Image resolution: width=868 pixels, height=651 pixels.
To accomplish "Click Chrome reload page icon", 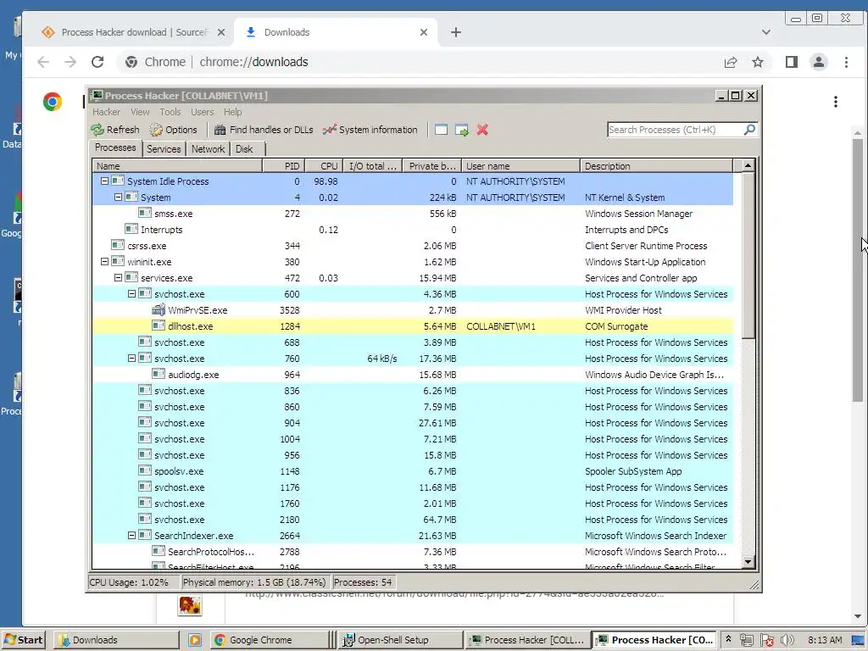I will click(97, 62).
